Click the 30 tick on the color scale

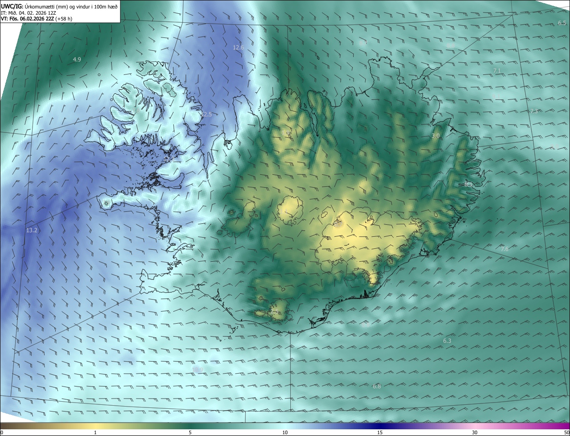click(475, 432)
